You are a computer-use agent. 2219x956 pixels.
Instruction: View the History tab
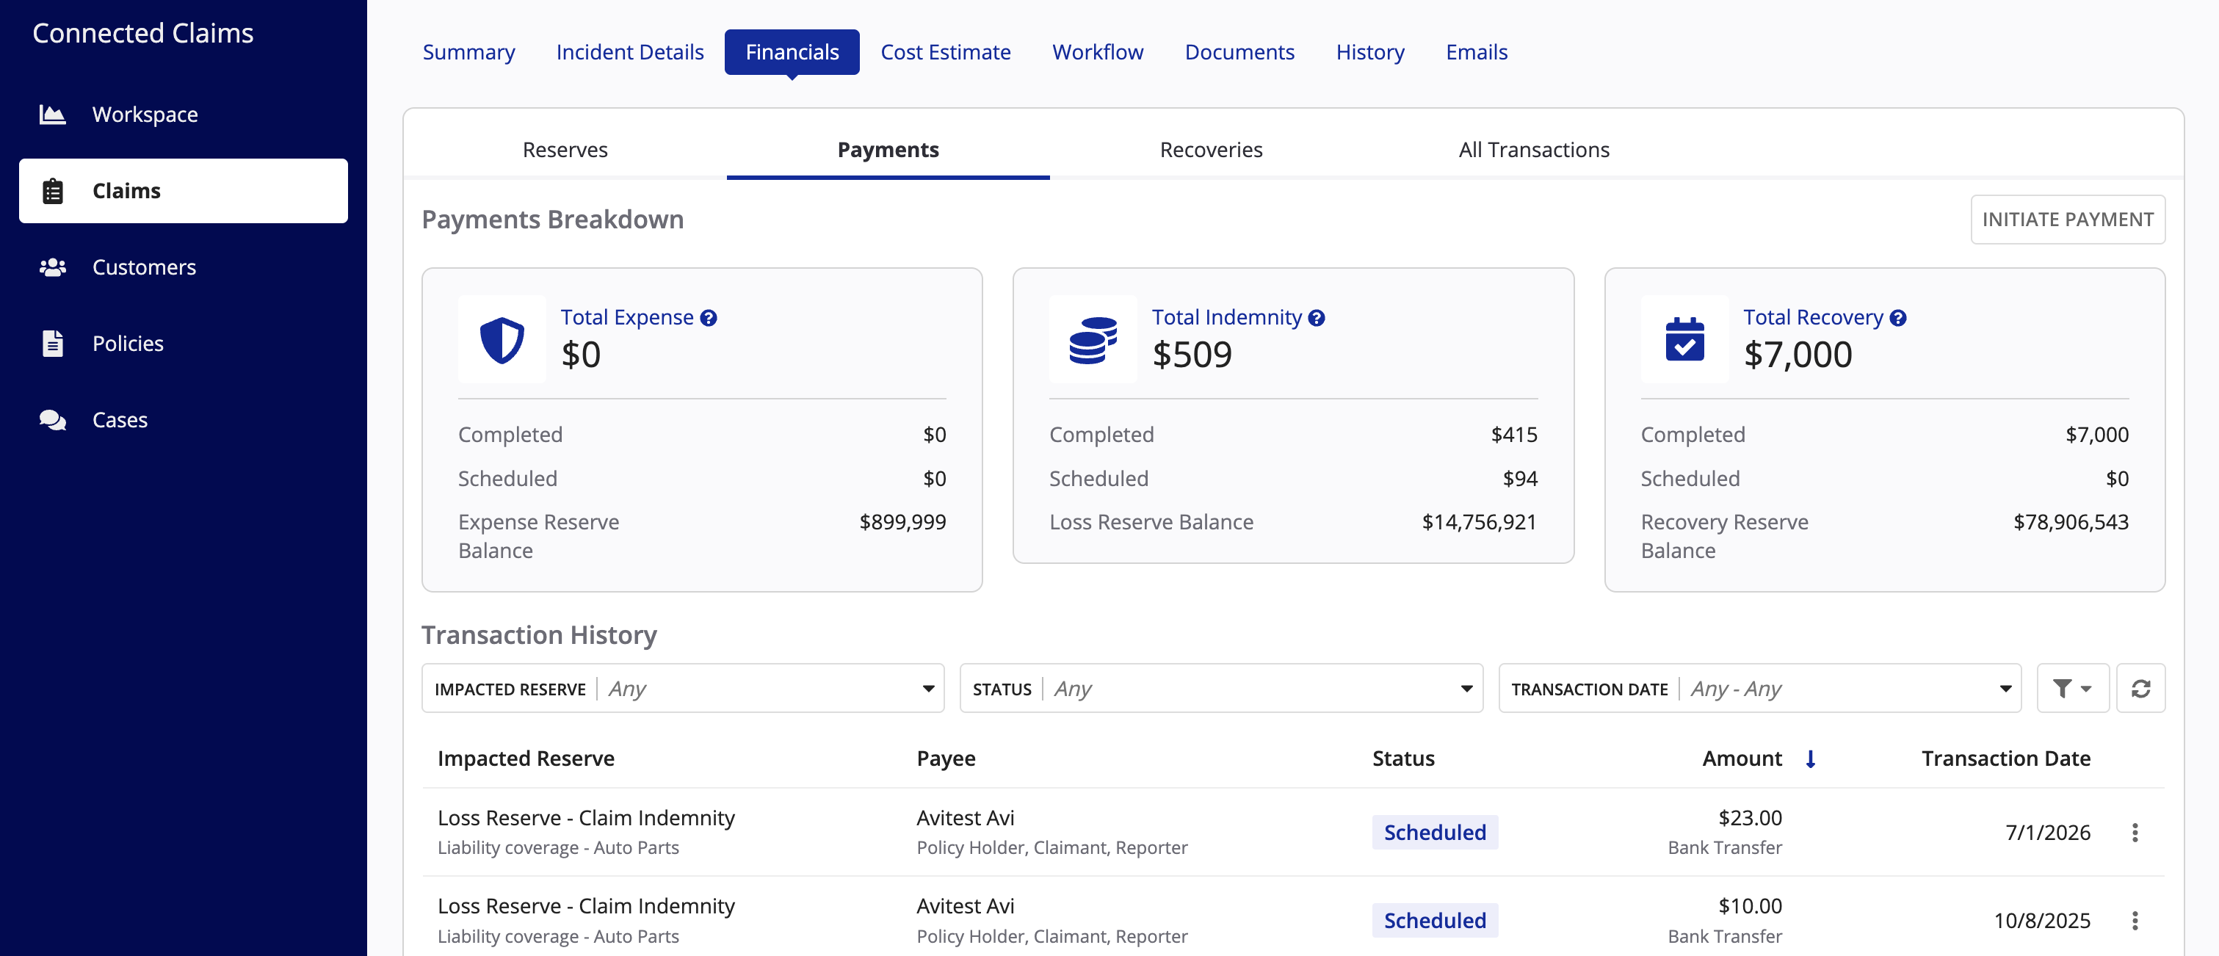click(x=1369, y=53)
